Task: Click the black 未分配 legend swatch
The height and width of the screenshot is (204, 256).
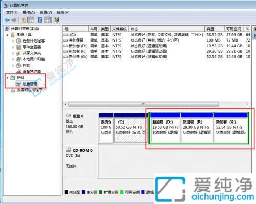Action: 66,192
